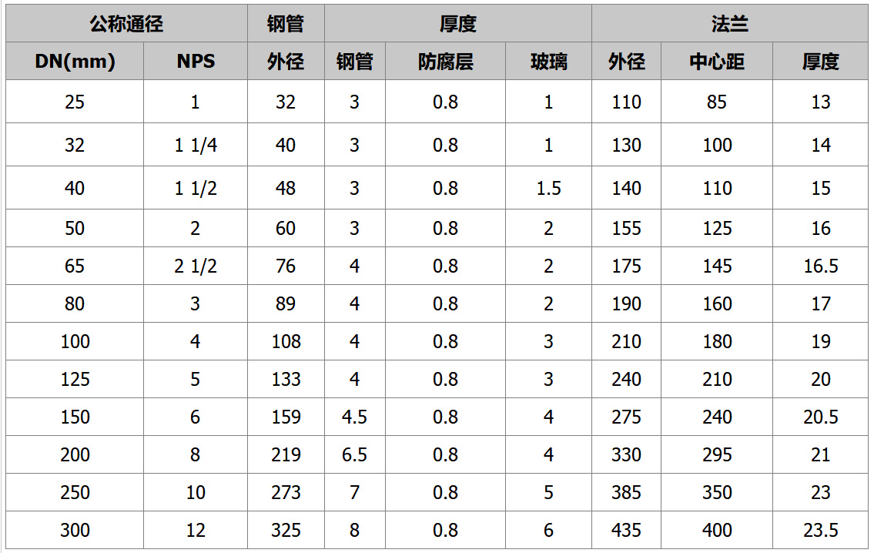Viewport: 874px width, 553px height.
Task: Select the 防腐层 column header
Action: pyautogui.click(x=445, y=61)
